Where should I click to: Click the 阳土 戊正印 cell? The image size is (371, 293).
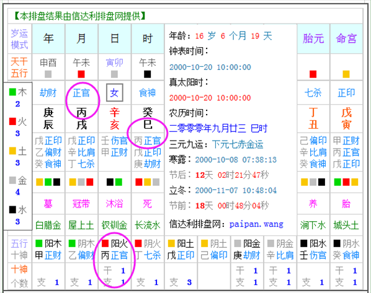point(181,249)
